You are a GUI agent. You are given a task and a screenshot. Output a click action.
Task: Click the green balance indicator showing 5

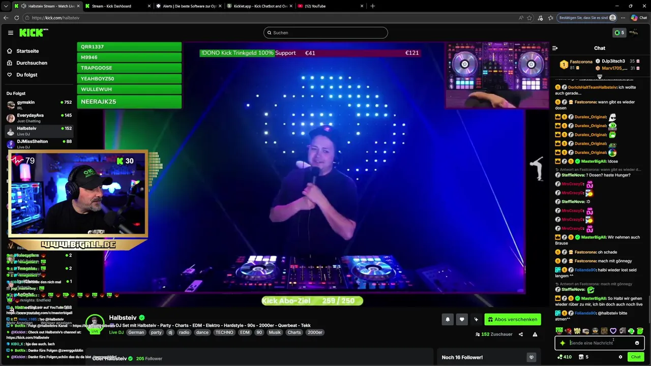[619, 33]
